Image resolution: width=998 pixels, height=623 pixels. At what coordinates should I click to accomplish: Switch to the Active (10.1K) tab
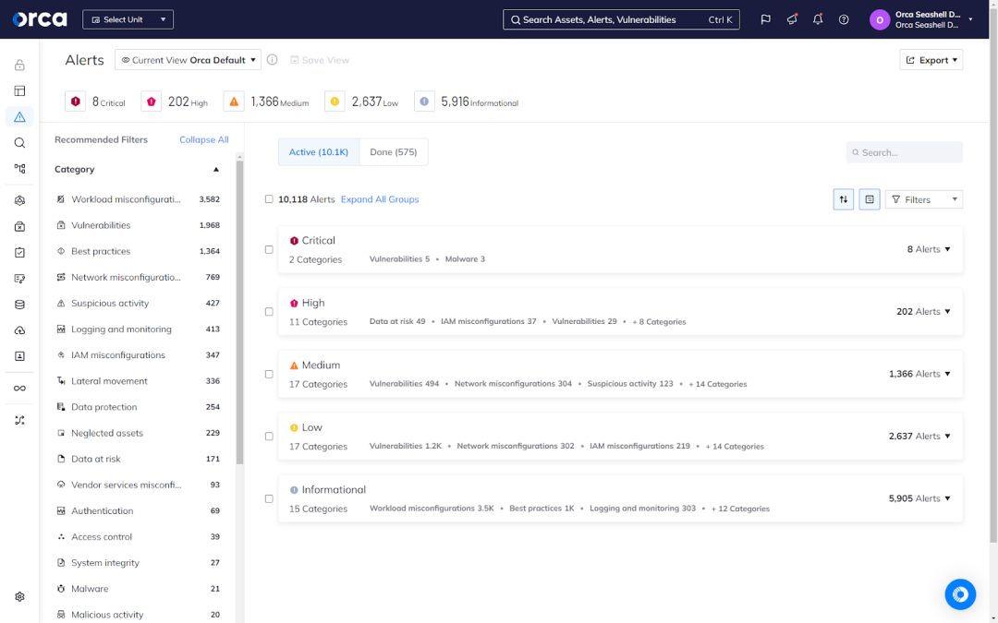click(319, 152)
